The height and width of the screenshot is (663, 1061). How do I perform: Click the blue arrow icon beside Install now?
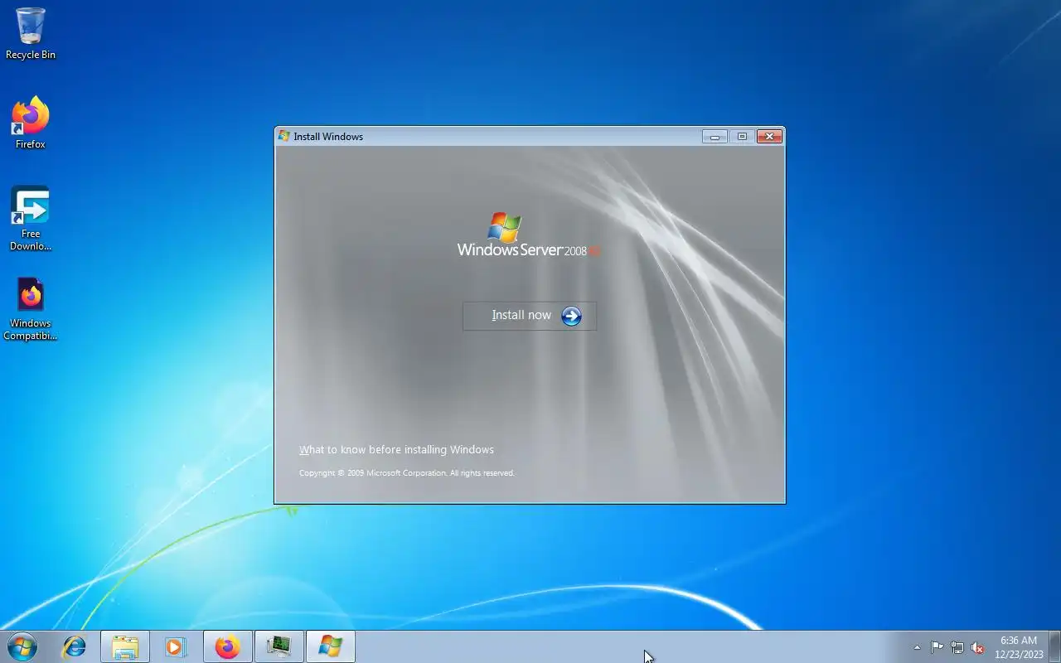(x=571, y=316)
